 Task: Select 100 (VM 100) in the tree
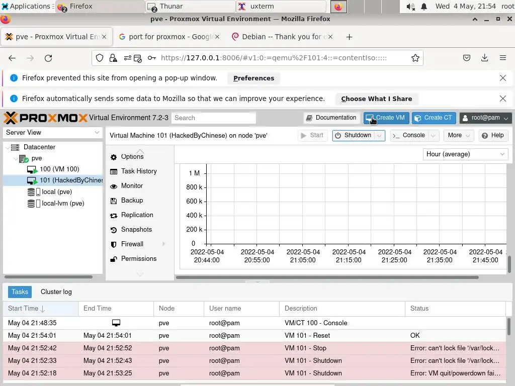tap(52, 169)
